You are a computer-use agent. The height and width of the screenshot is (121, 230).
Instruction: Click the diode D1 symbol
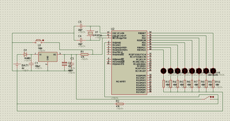pos(25,55)
